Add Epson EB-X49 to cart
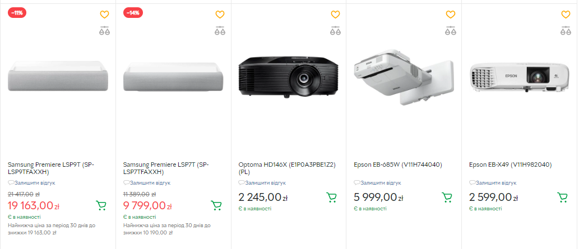 562,198
